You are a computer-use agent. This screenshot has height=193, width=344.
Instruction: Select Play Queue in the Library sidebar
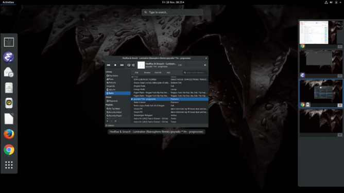118,76
